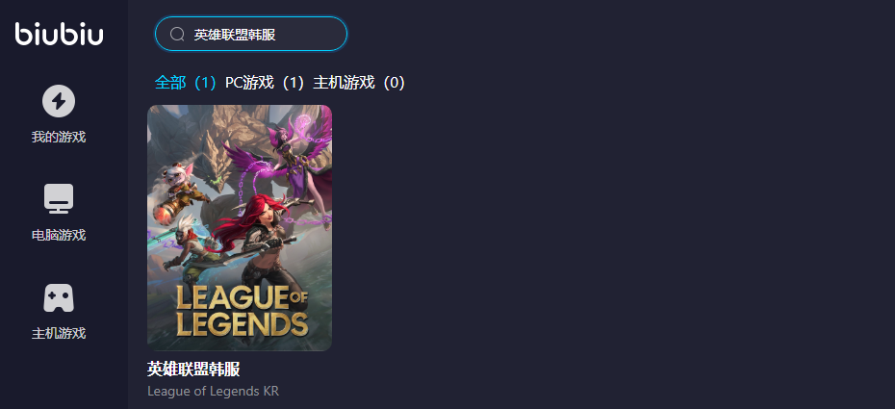Switch to the 全部 (1) tab

click(x=186, y=84)
